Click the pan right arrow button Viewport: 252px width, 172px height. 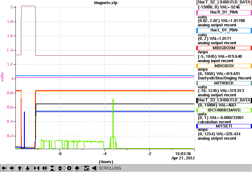(x=12, y=168)
